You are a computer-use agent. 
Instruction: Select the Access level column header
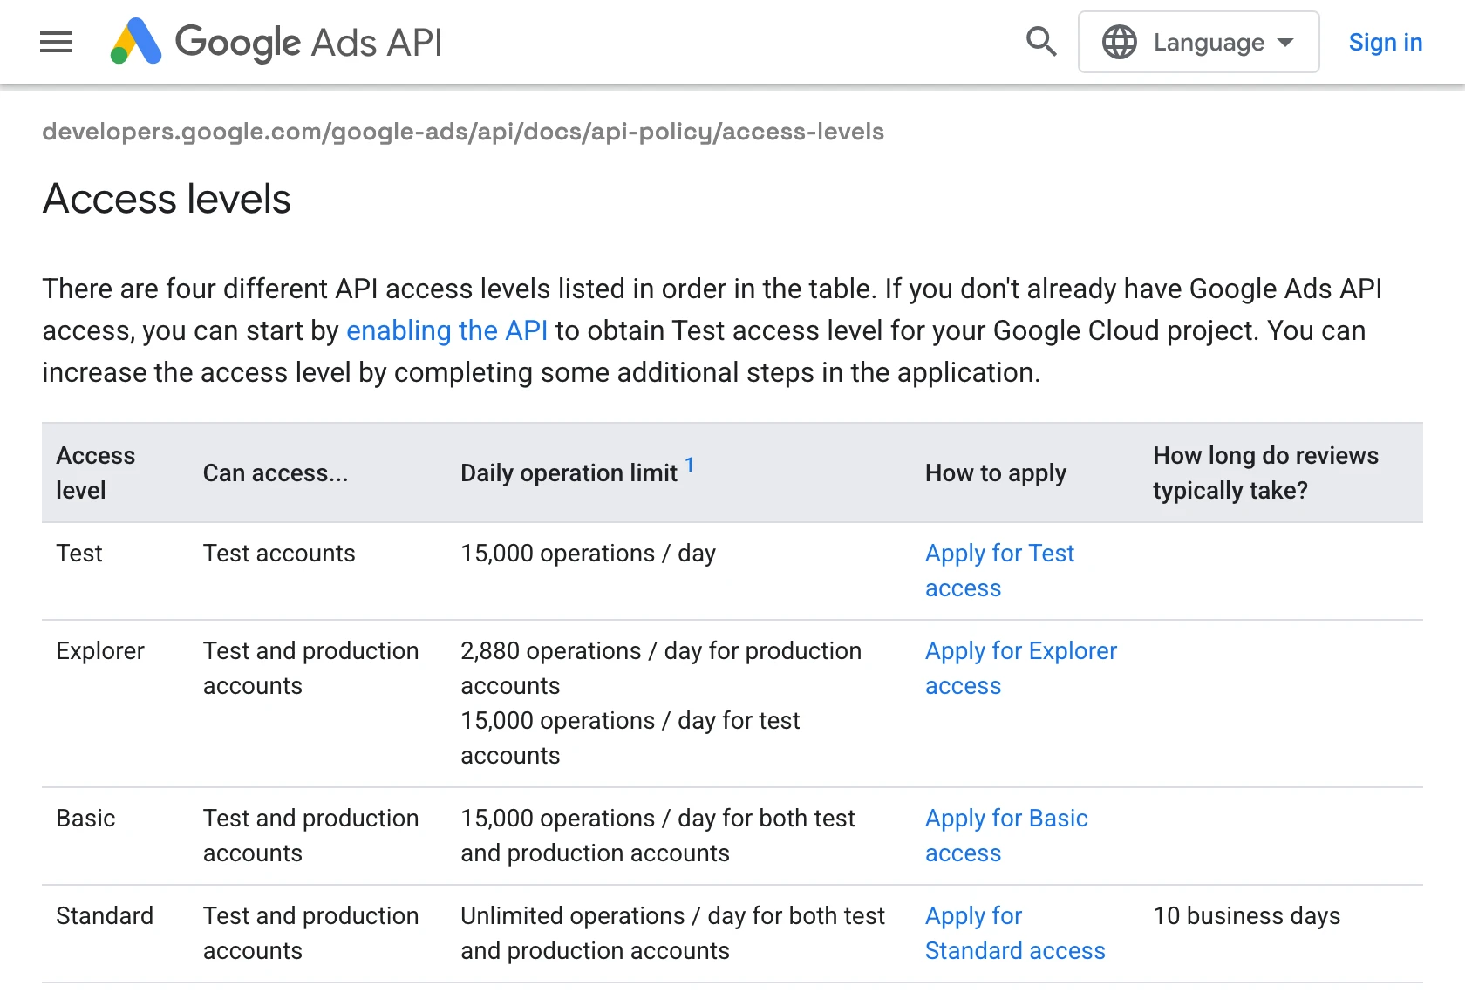(95, 472)
